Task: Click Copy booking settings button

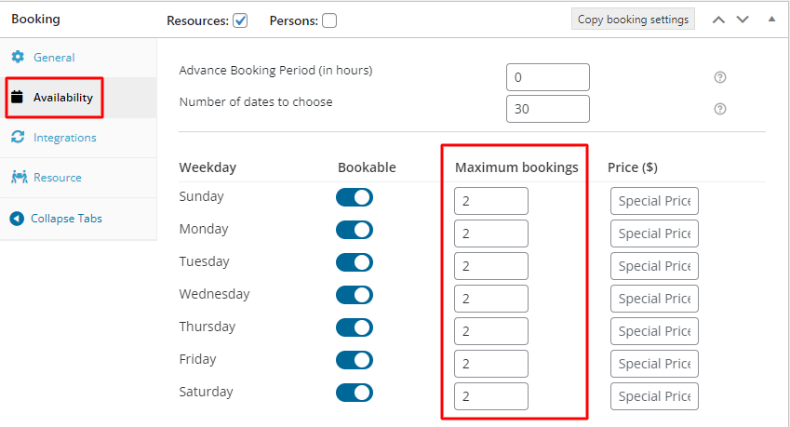Action: point(633,20)
